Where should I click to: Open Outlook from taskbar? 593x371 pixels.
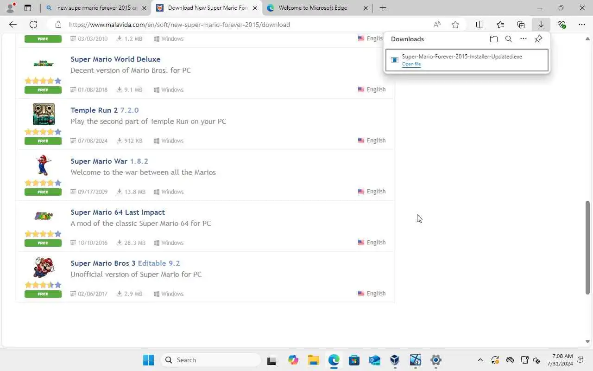(x=375, y=360)
